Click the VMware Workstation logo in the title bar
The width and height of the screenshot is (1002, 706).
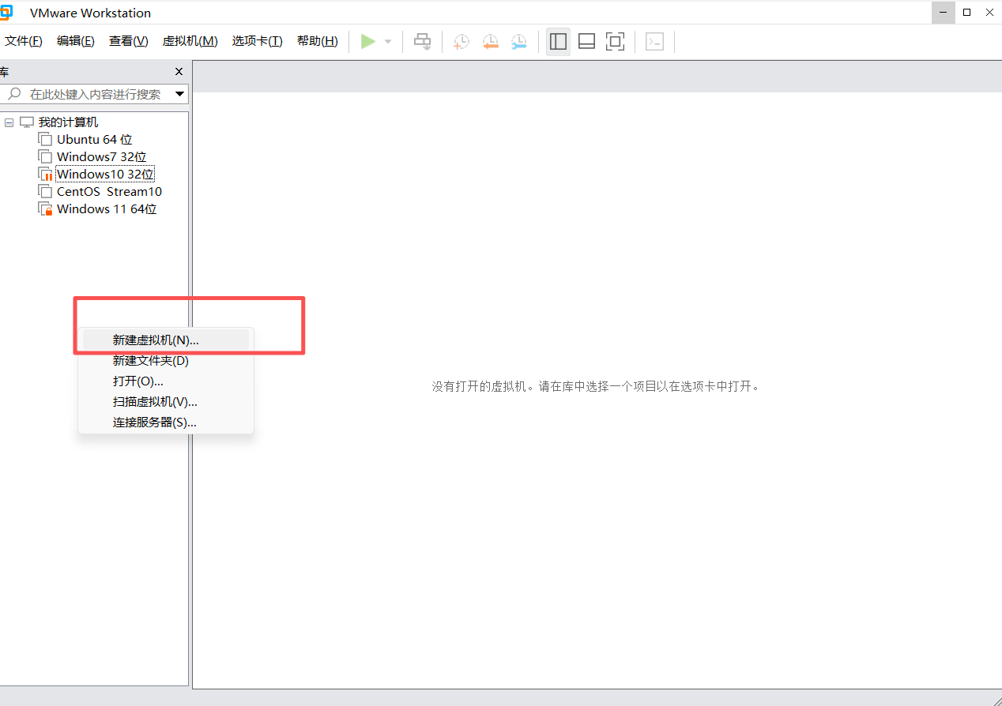pos(6,12)
